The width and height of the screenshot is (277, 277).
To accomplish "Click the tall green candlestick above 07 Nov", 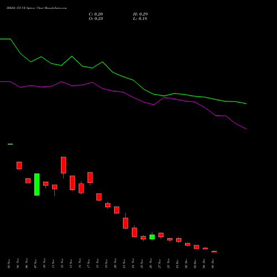I will [x=37, y=184].
